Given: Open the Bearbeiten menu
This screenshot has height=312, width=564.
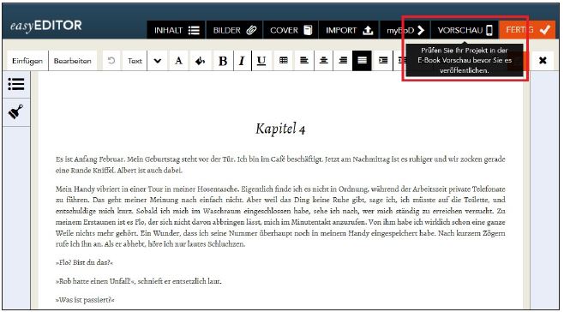Looking at the screenshot, I should tap(73, 61).
